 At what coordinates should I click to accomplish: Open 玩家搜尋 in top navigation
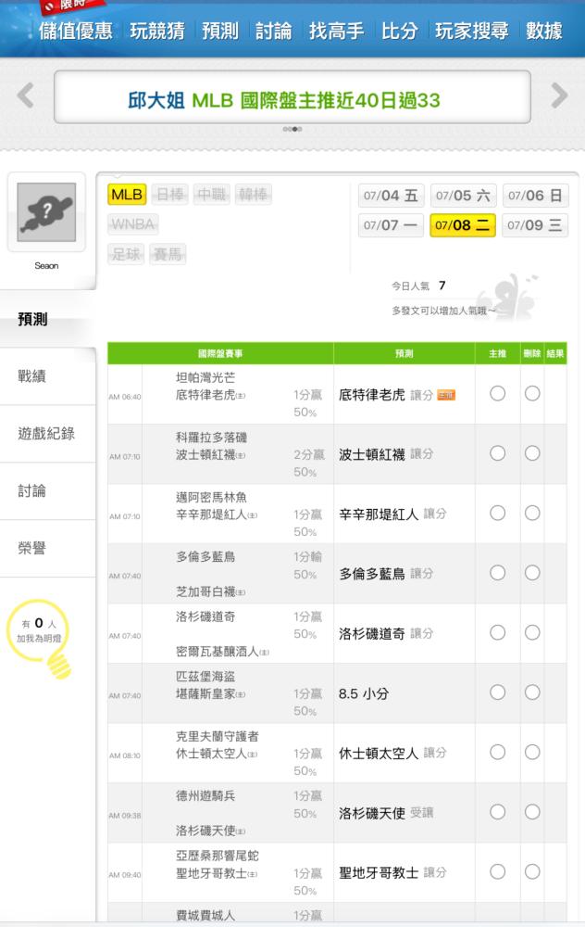[472, 32]
